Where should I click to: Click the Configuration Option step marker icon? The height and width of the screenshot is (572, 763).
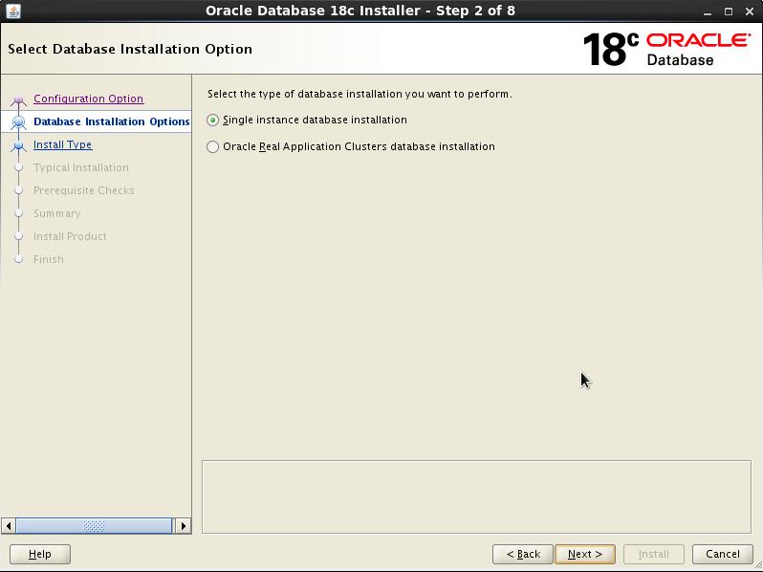18,99
